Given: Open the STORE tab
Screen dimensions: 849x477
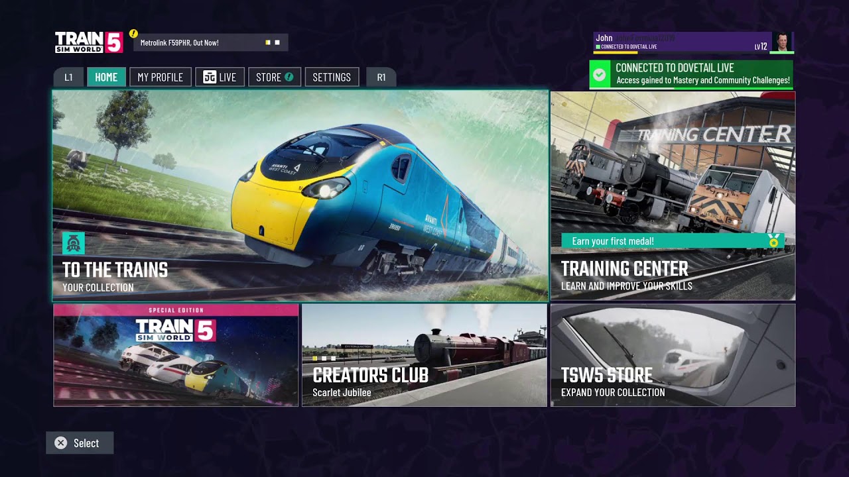Looking at the screenshot, I should pos(275,77).
